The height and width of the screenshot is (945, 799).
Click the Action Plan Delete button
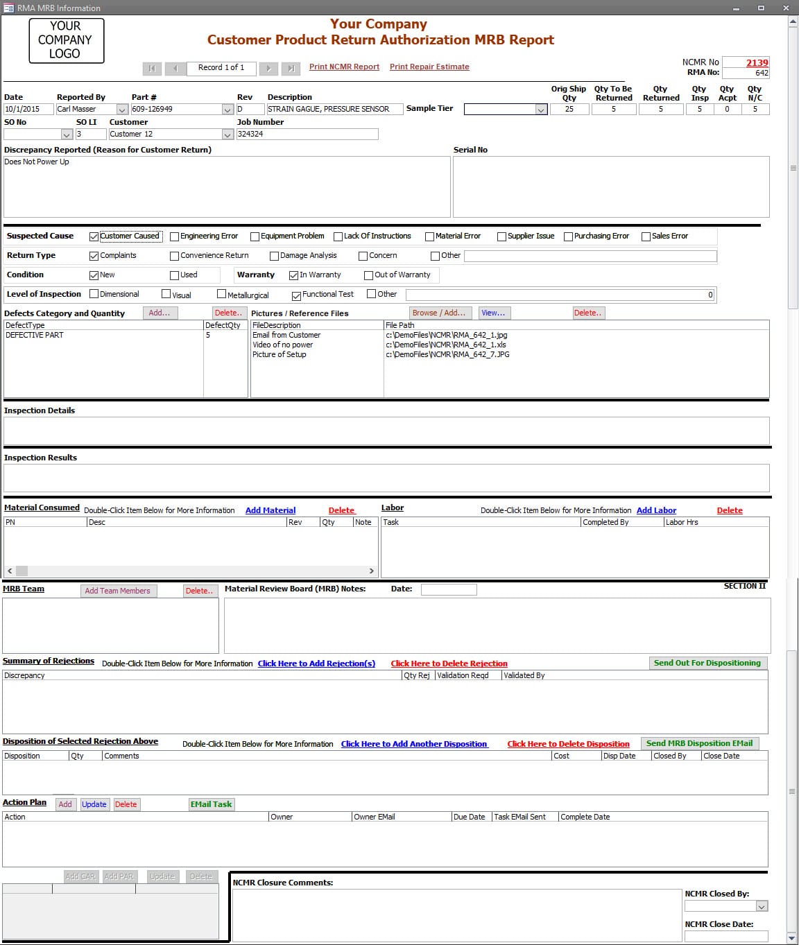126,804
